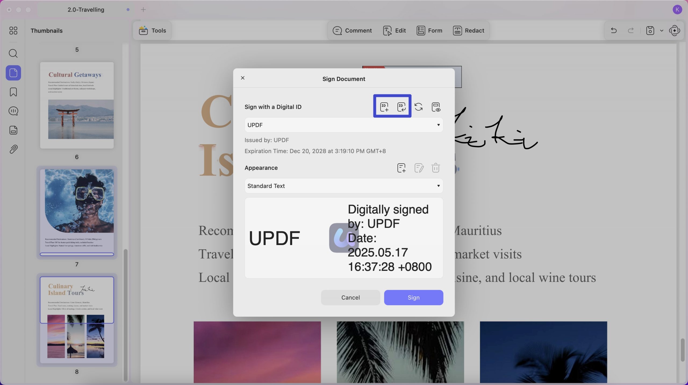Screen dimensions: 688x385
Task: Select the page 6 Cultural Getaways thumbnail
Action: [77, 105]
